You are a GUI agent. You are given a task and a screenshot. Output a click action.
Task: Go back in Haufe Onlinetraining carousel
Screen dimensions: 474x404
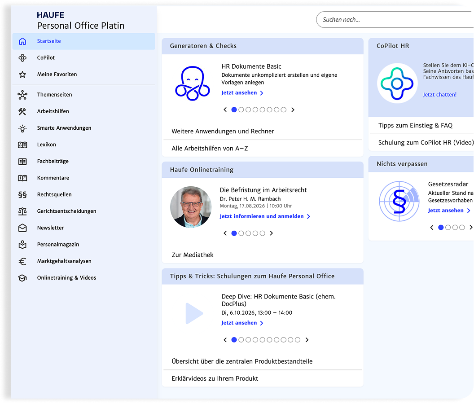pos(225,233)
